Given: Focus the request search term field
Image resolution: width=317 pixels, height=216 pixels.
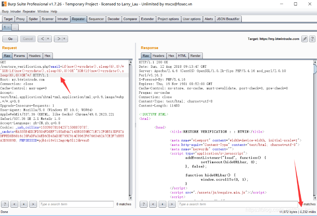Looking at the screenshot, I should coord(76,204).
